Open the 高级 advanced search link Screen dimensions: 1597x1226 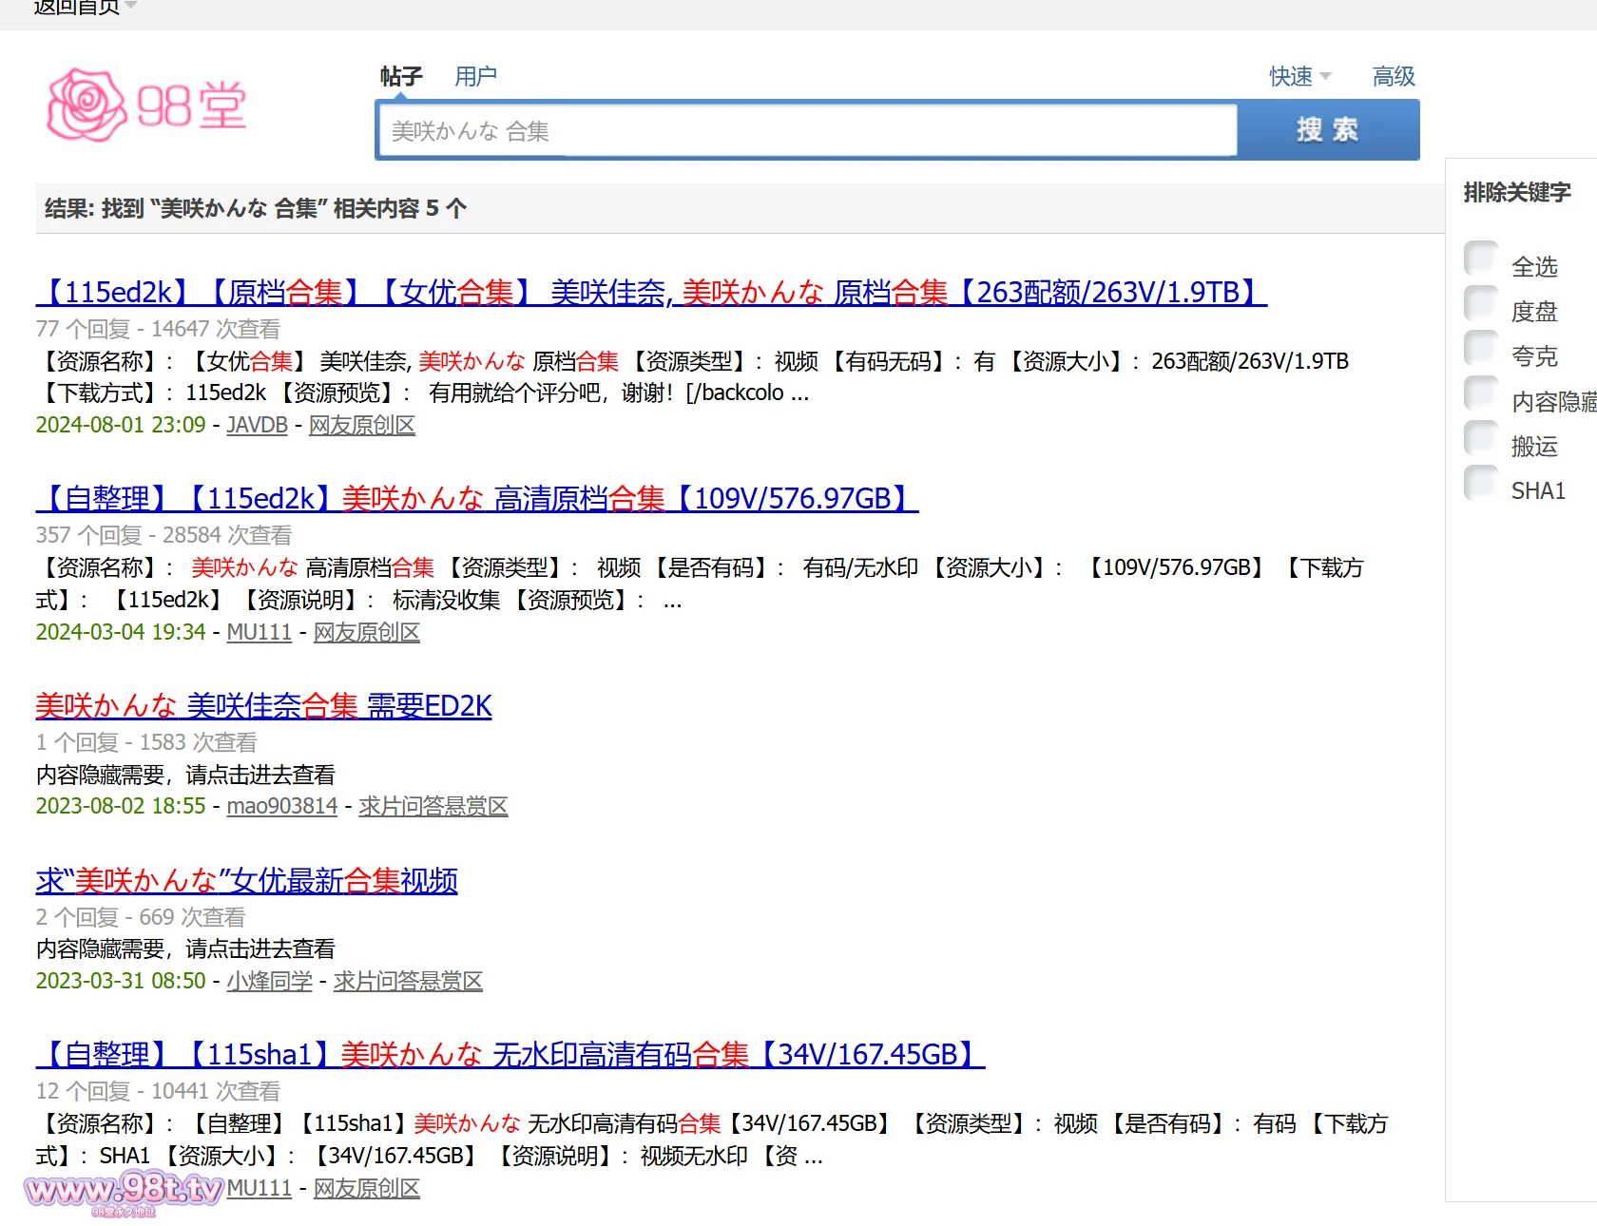coord(1394,76)
